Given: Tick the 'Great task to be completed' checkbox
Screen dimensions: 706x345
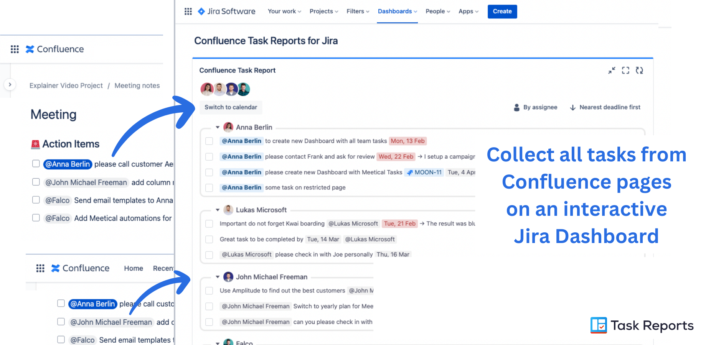Looking at the screenshot, I should tap(209, 239).
